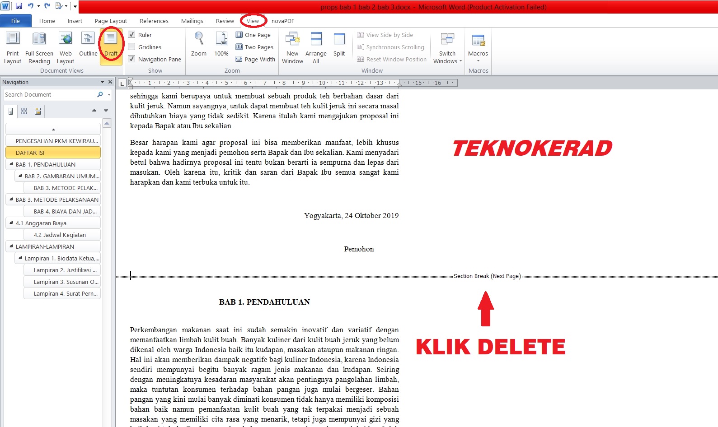Open a New Window
Screen dimensions: 718x427
(x=292, y=48)
